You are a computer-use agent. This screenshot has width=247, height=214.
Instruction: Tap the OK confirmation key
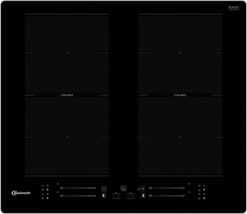(143, 189)
